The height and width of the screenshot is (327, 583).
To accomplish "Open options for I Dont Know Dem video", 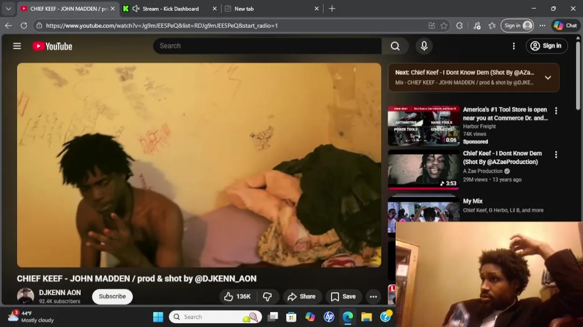I will click(556, 155).
